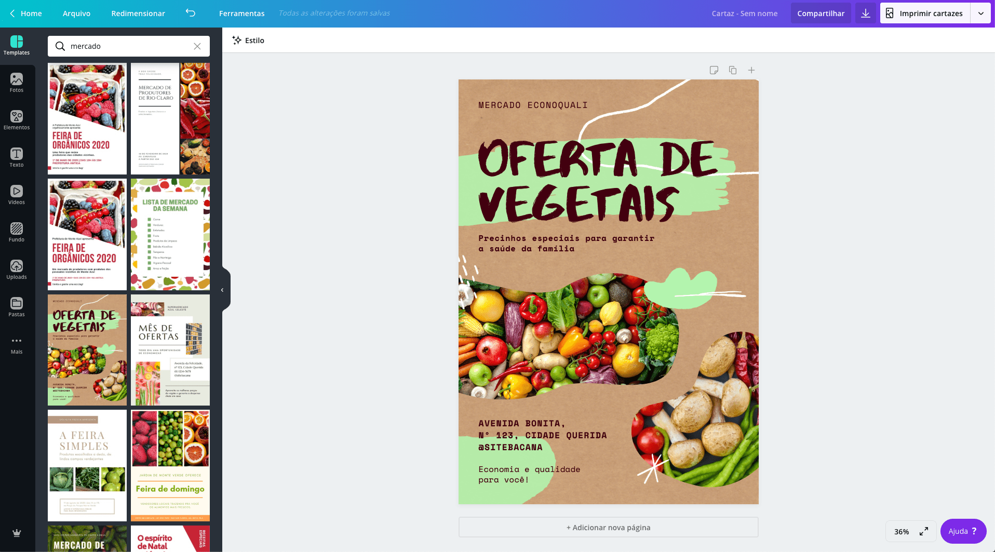Select the MERCADO ECONOQUALI text on canvas
The width and height of the screenshot is (995, 552).
pyautogui.click(x=533, y=105)
